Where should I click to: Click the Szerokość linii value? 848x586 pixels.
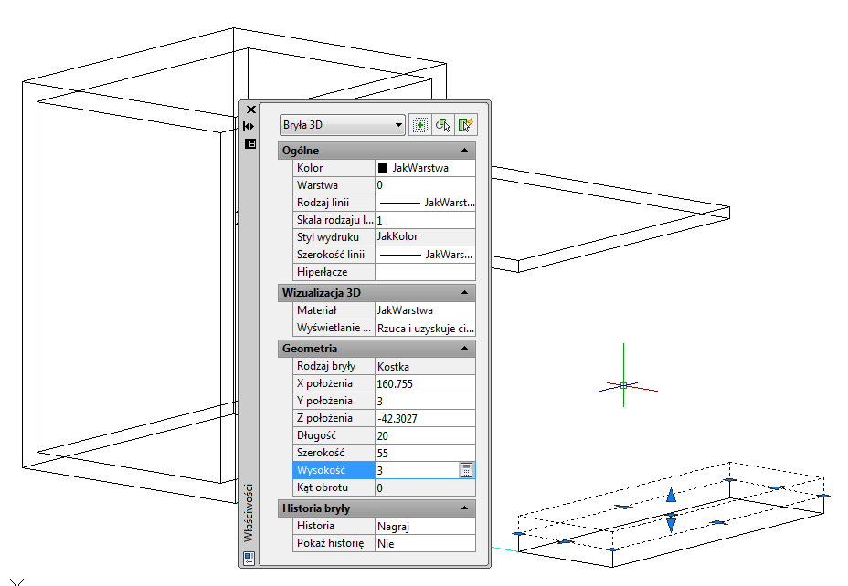coord(425,255)
